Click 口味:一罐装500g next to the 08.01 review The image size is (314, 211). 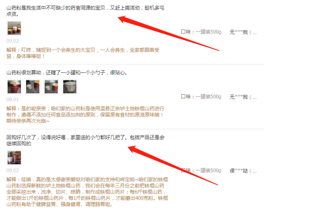click(201, 97)
